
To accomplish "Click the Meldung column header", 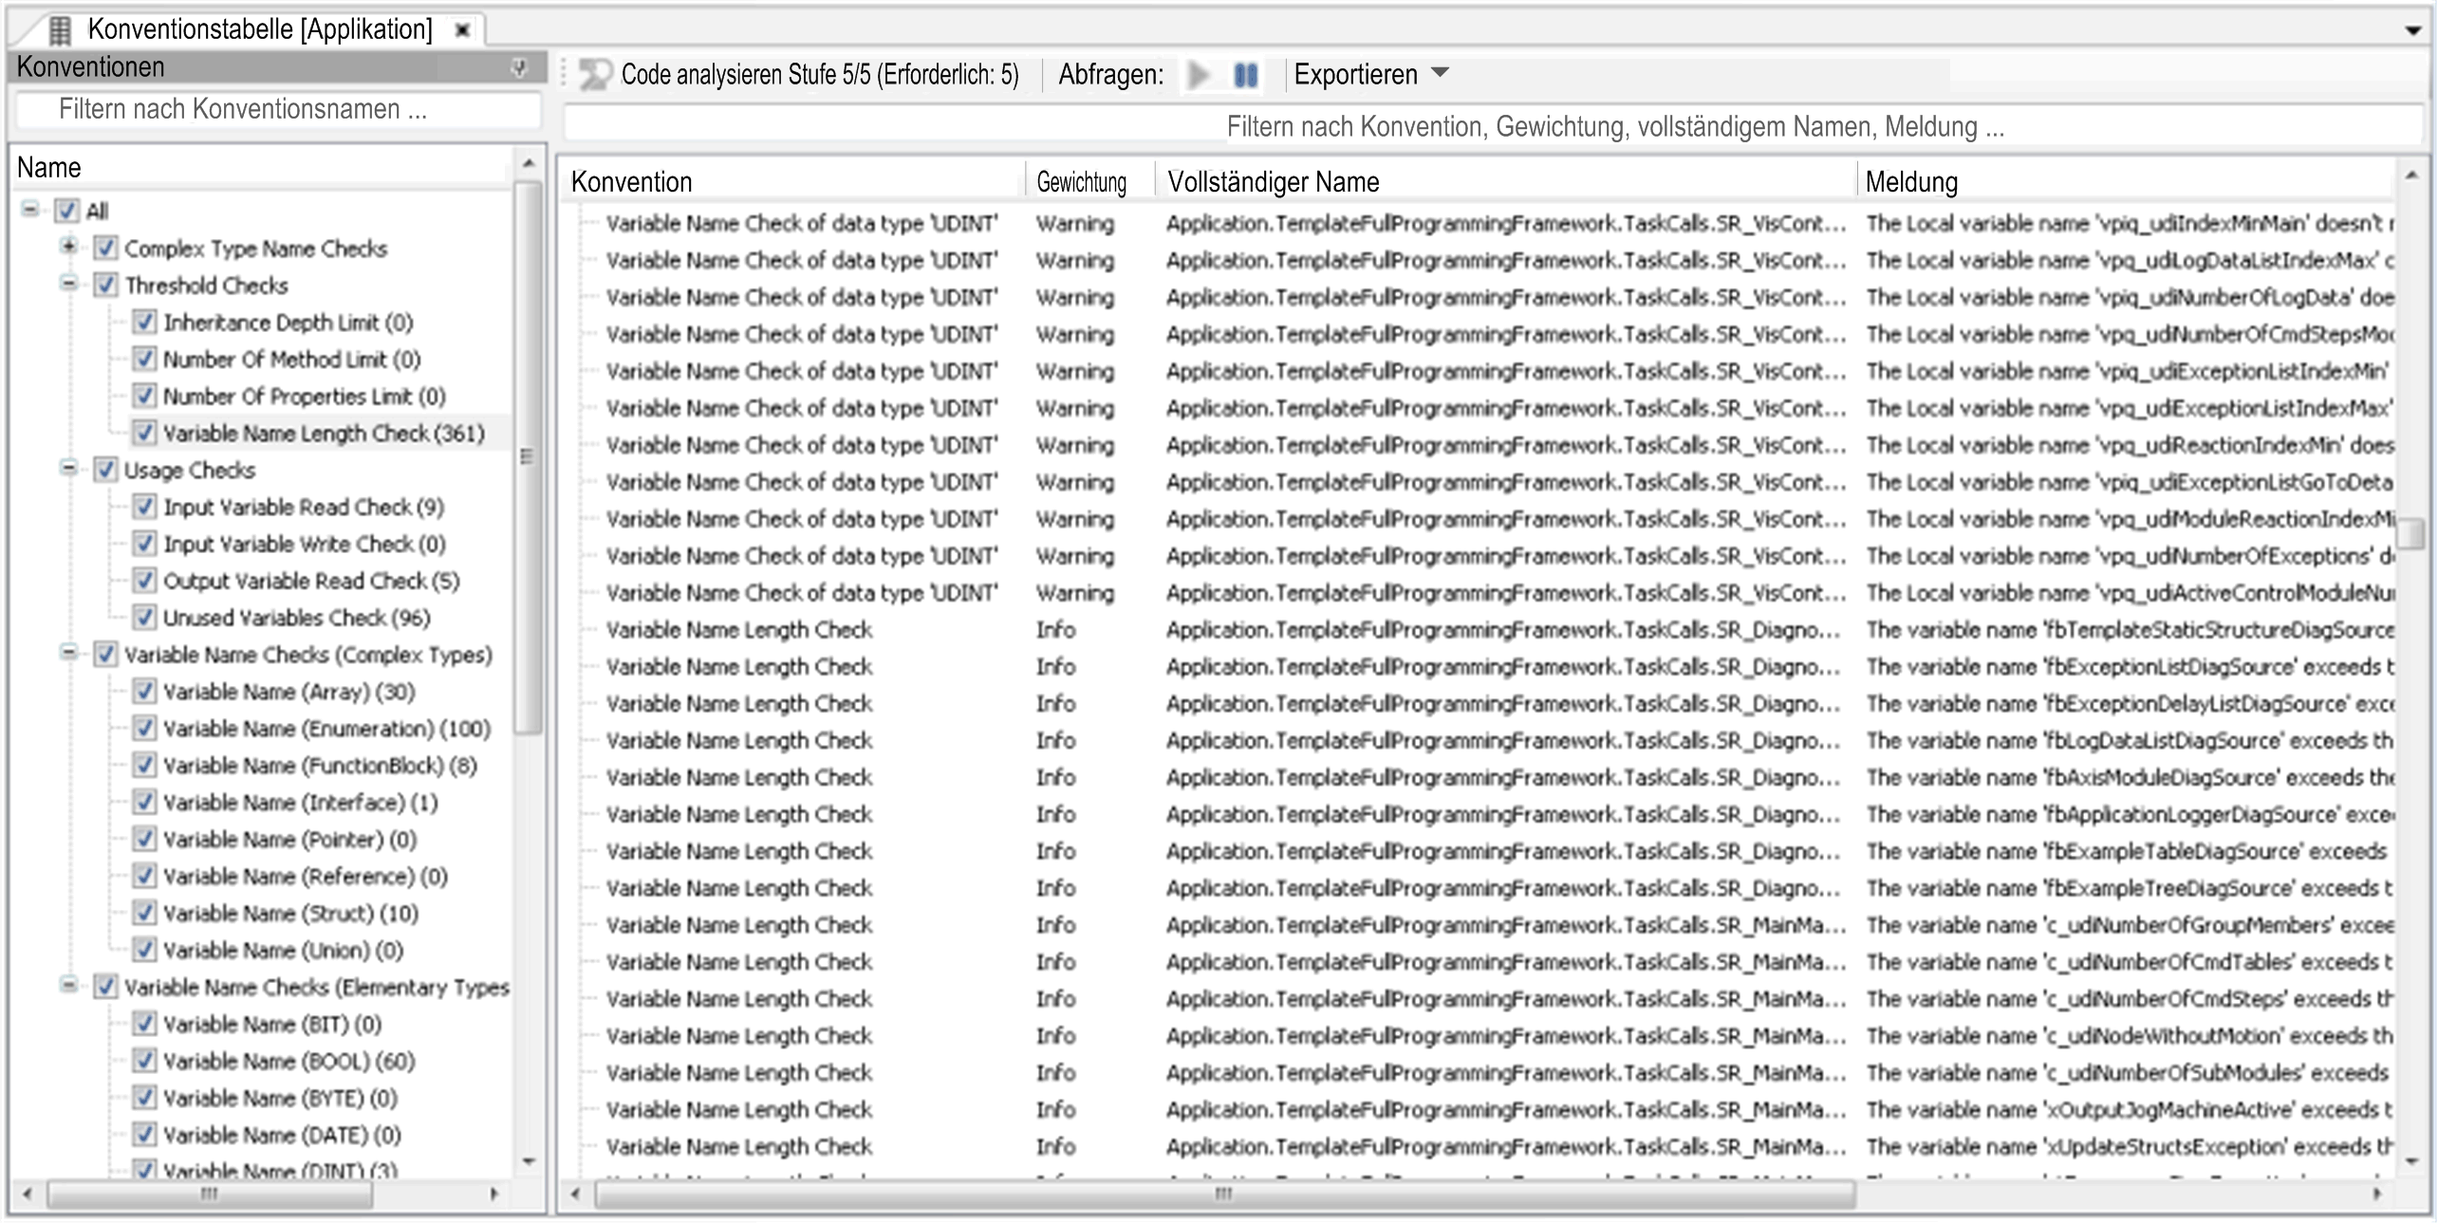I will click(x=1911, y=182).
